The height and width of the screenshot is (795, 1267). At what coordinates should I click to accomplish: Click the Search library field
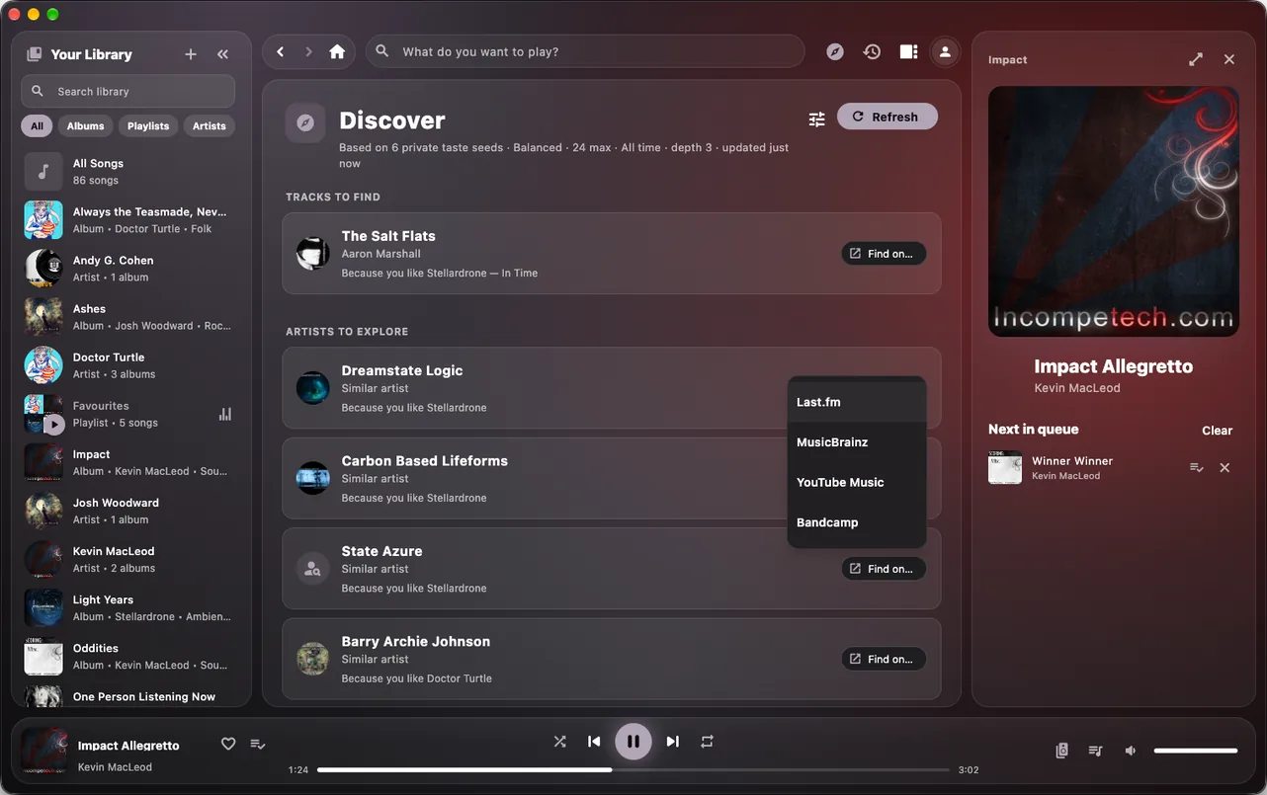(x=128, y=91)
